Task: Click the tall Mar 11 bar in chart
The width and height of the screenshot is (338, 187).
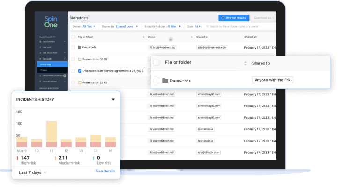Action: point(51,134)
